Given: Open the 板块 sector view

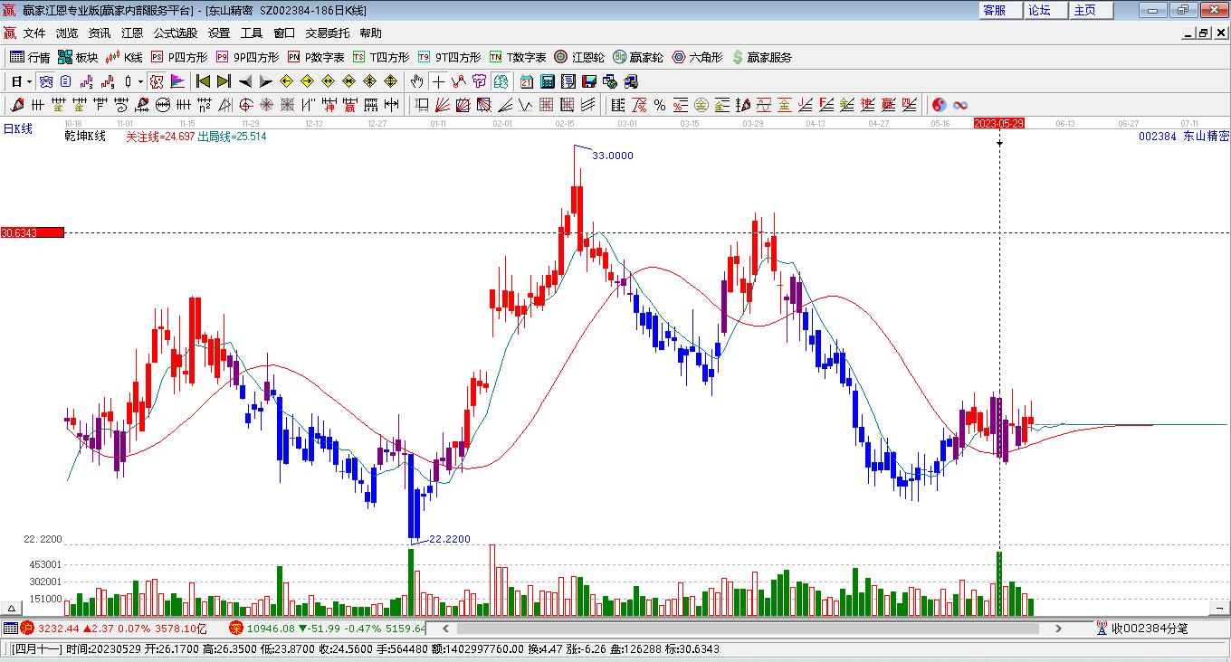Looking at the screenshot, I should click(x=78, y=57).
